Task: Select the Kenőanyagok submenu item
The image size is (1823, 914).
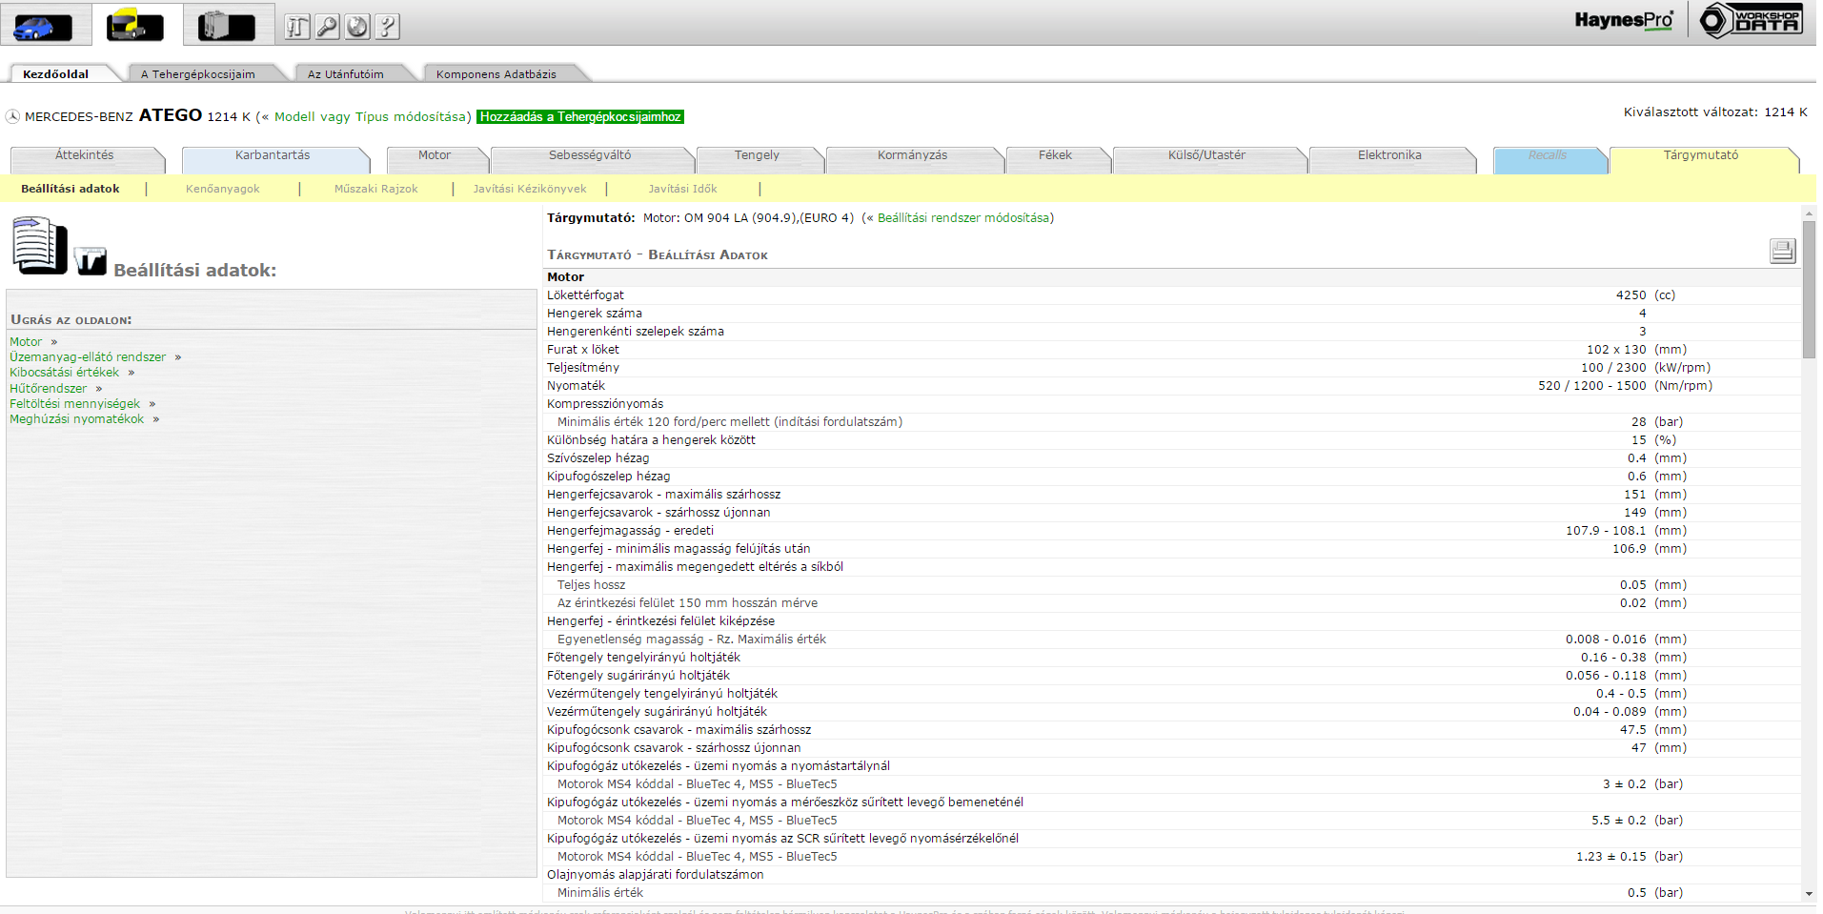Action: pos(222,189)
